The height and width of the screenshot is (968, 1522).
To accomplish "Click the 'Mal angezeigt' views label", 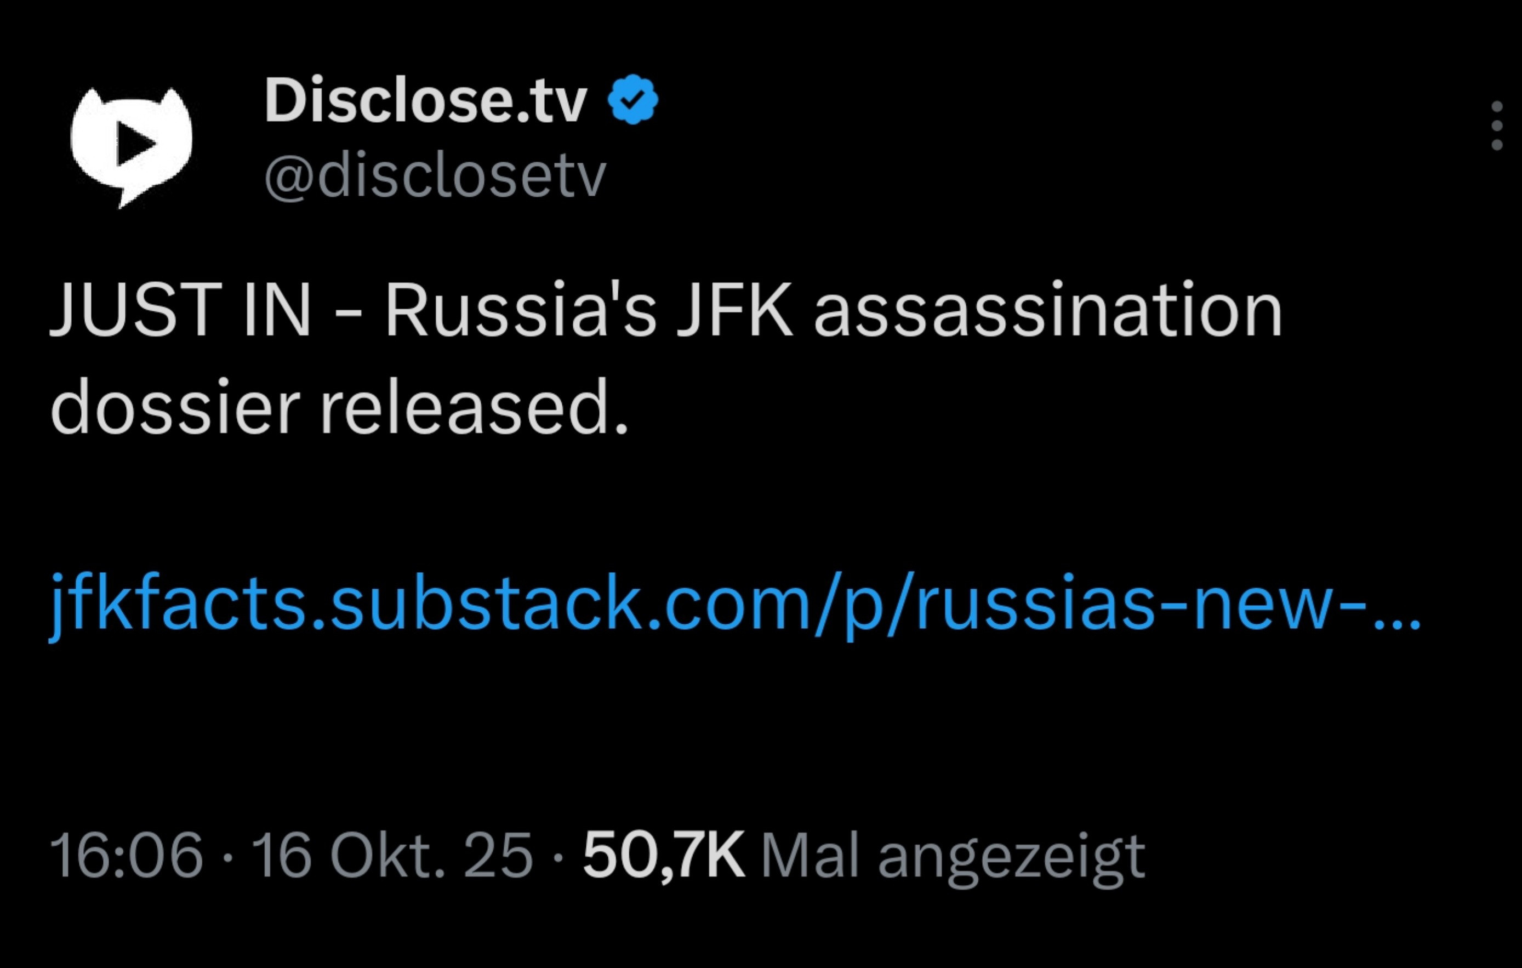I will 953,857.
